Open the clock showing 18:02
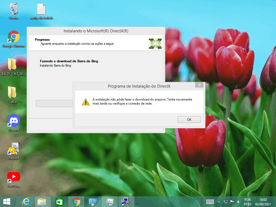Screen dimensions: 276x207 click(x=263, y=202)
